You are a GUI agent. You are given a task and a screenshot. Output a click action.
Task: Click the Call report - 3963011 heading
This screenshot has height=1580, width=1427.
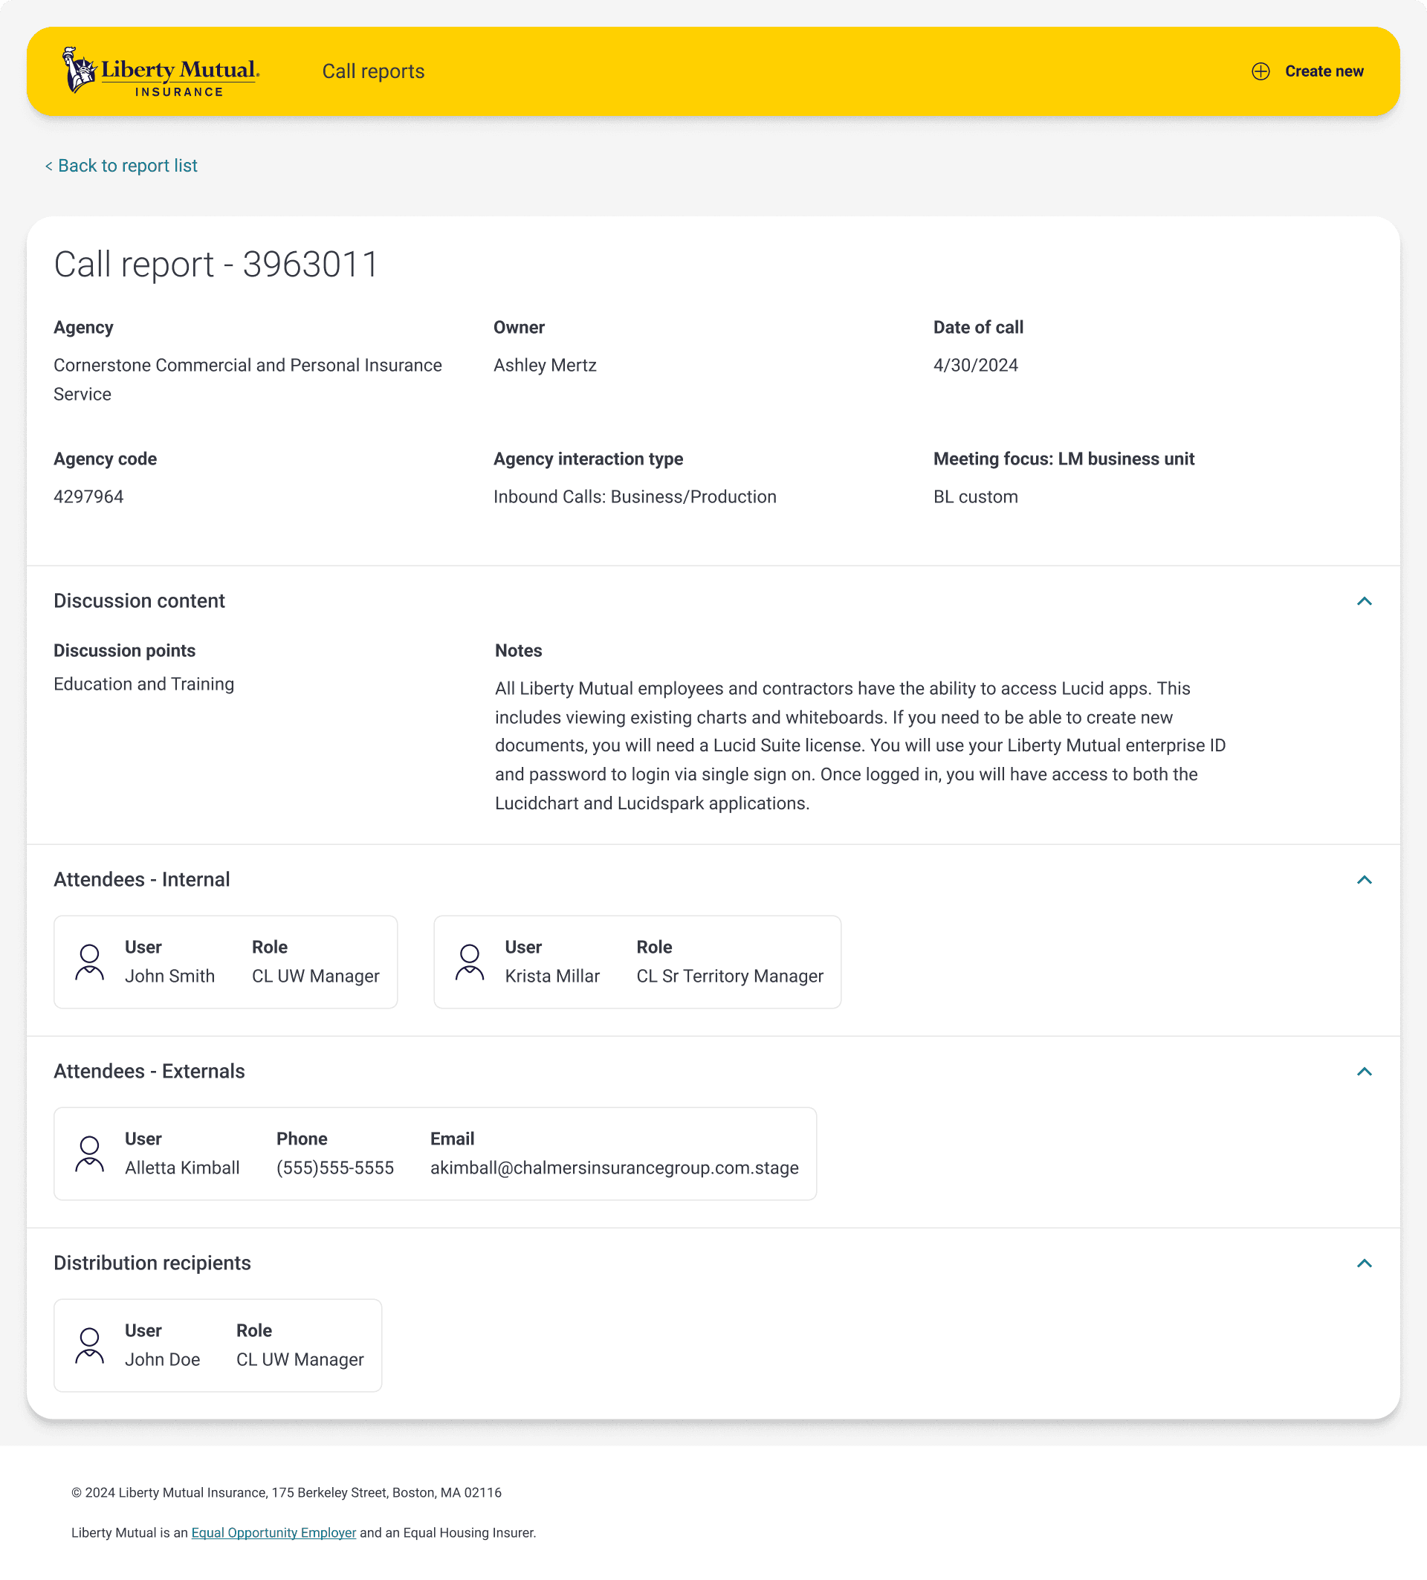pyautogui.click(x=216, y=264)
